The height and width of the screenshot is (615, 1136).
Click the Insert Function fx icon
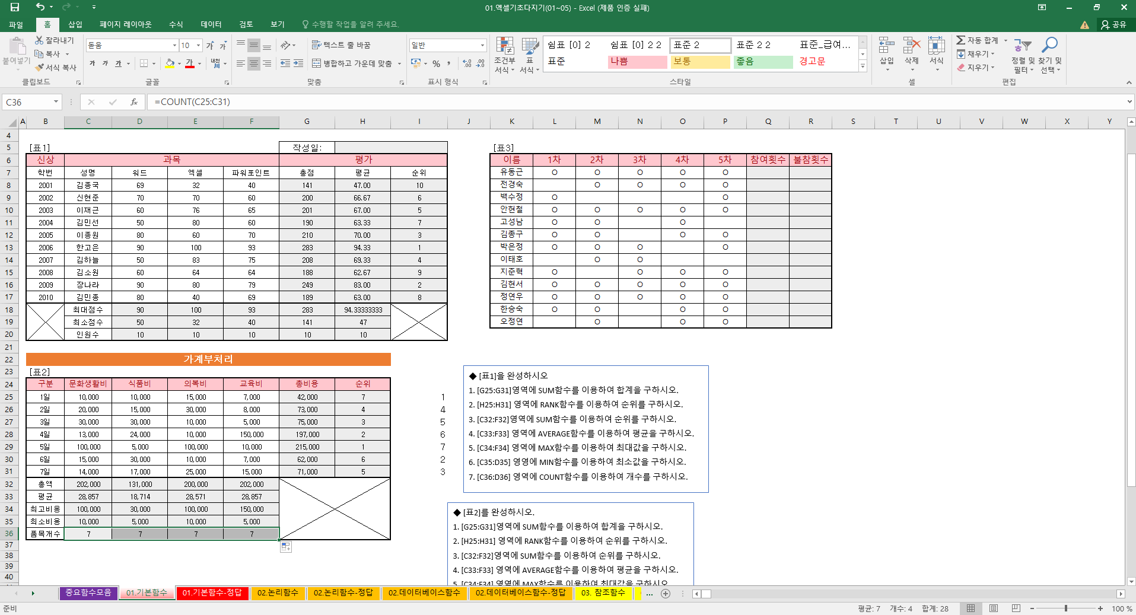(x=134, y=102)
